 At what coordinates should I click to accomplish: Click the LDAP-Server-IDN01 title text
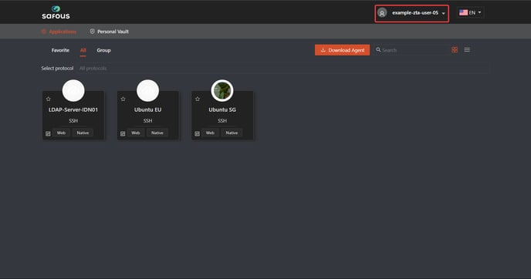pyautogui.click(x=73, y=110)
